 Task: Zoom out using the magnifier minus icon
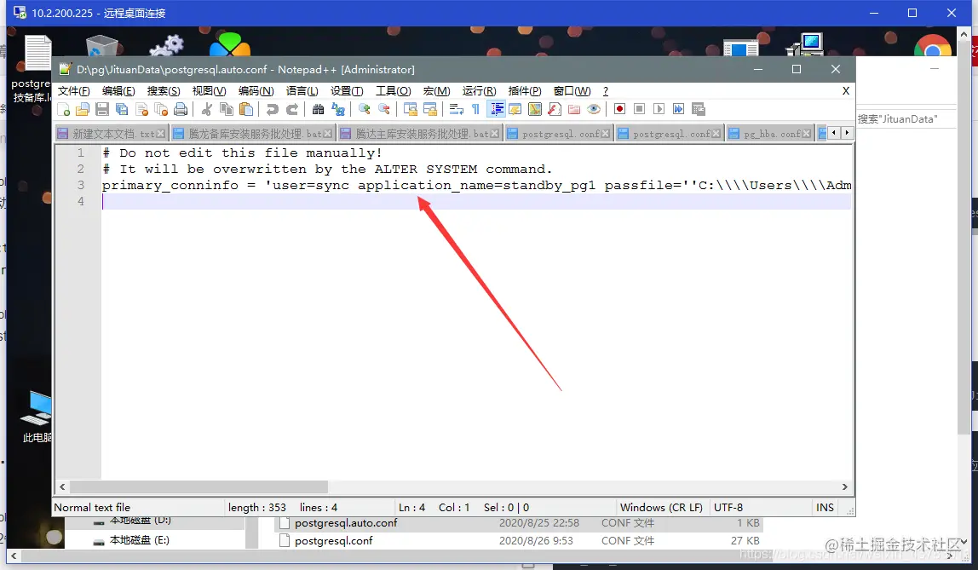(x=384, y=110)
